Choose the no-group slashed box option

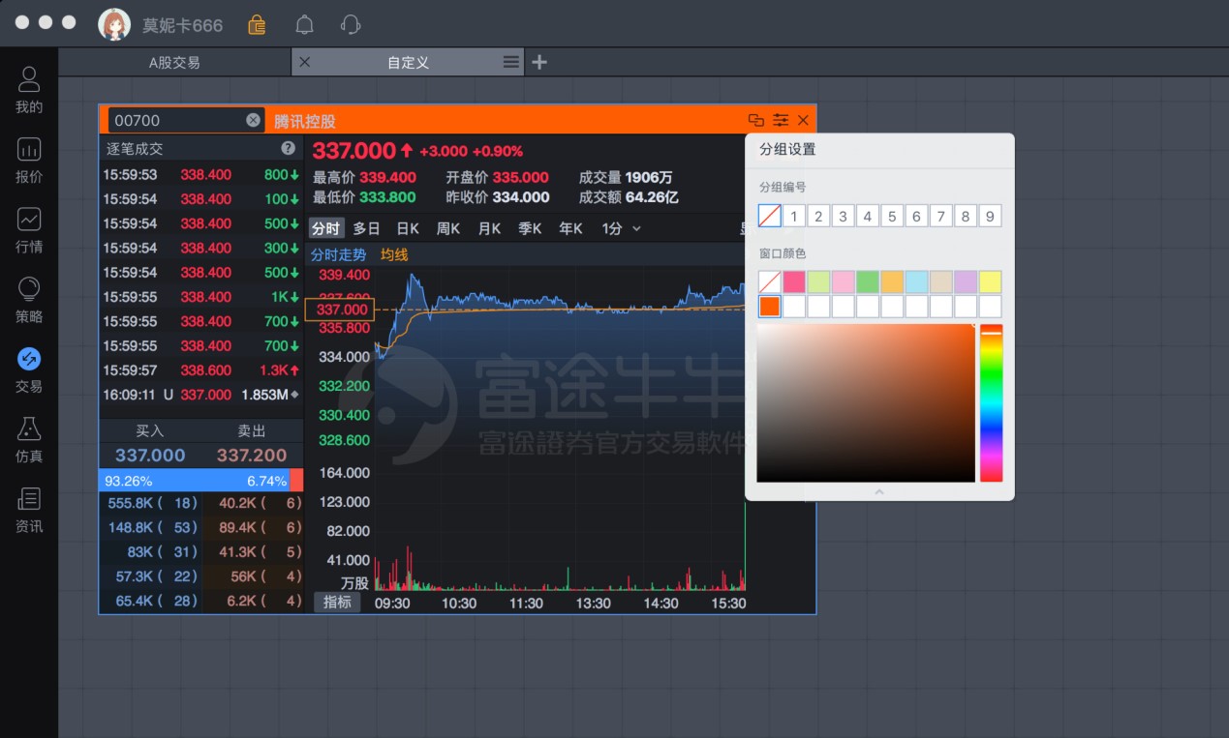point(770,216)
